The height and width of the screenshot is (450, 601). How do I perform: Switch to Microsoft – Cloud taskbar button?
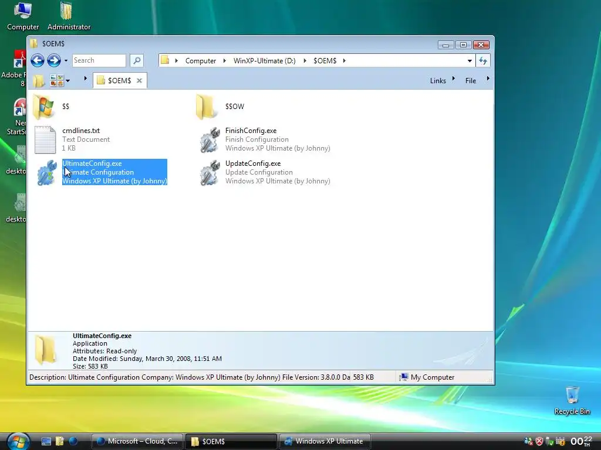[x=137, y=441]
